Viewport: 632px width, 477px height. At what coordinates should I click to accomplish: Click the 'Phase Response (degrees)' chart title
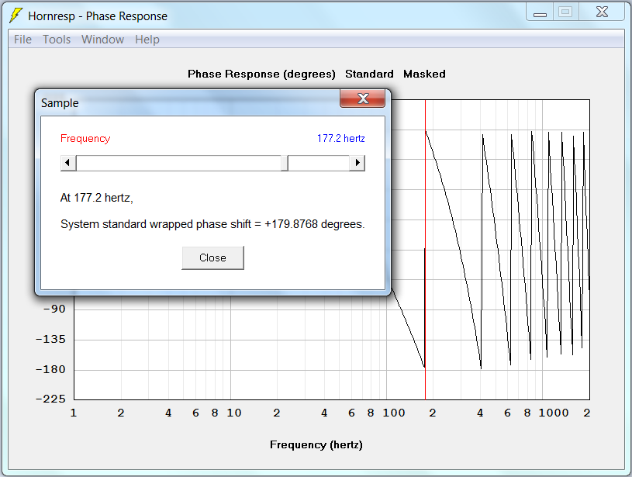pyautogui.click(x=261, y=74)
